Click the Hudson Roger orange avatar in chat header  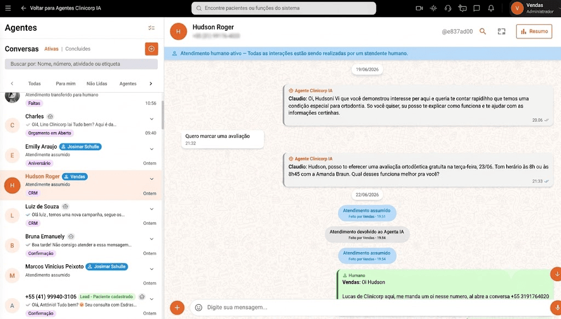[x=178, y=31]
